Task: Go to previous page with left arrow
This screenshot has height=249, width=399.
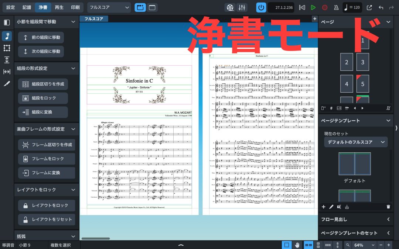Action: click(x=355, y=108)
